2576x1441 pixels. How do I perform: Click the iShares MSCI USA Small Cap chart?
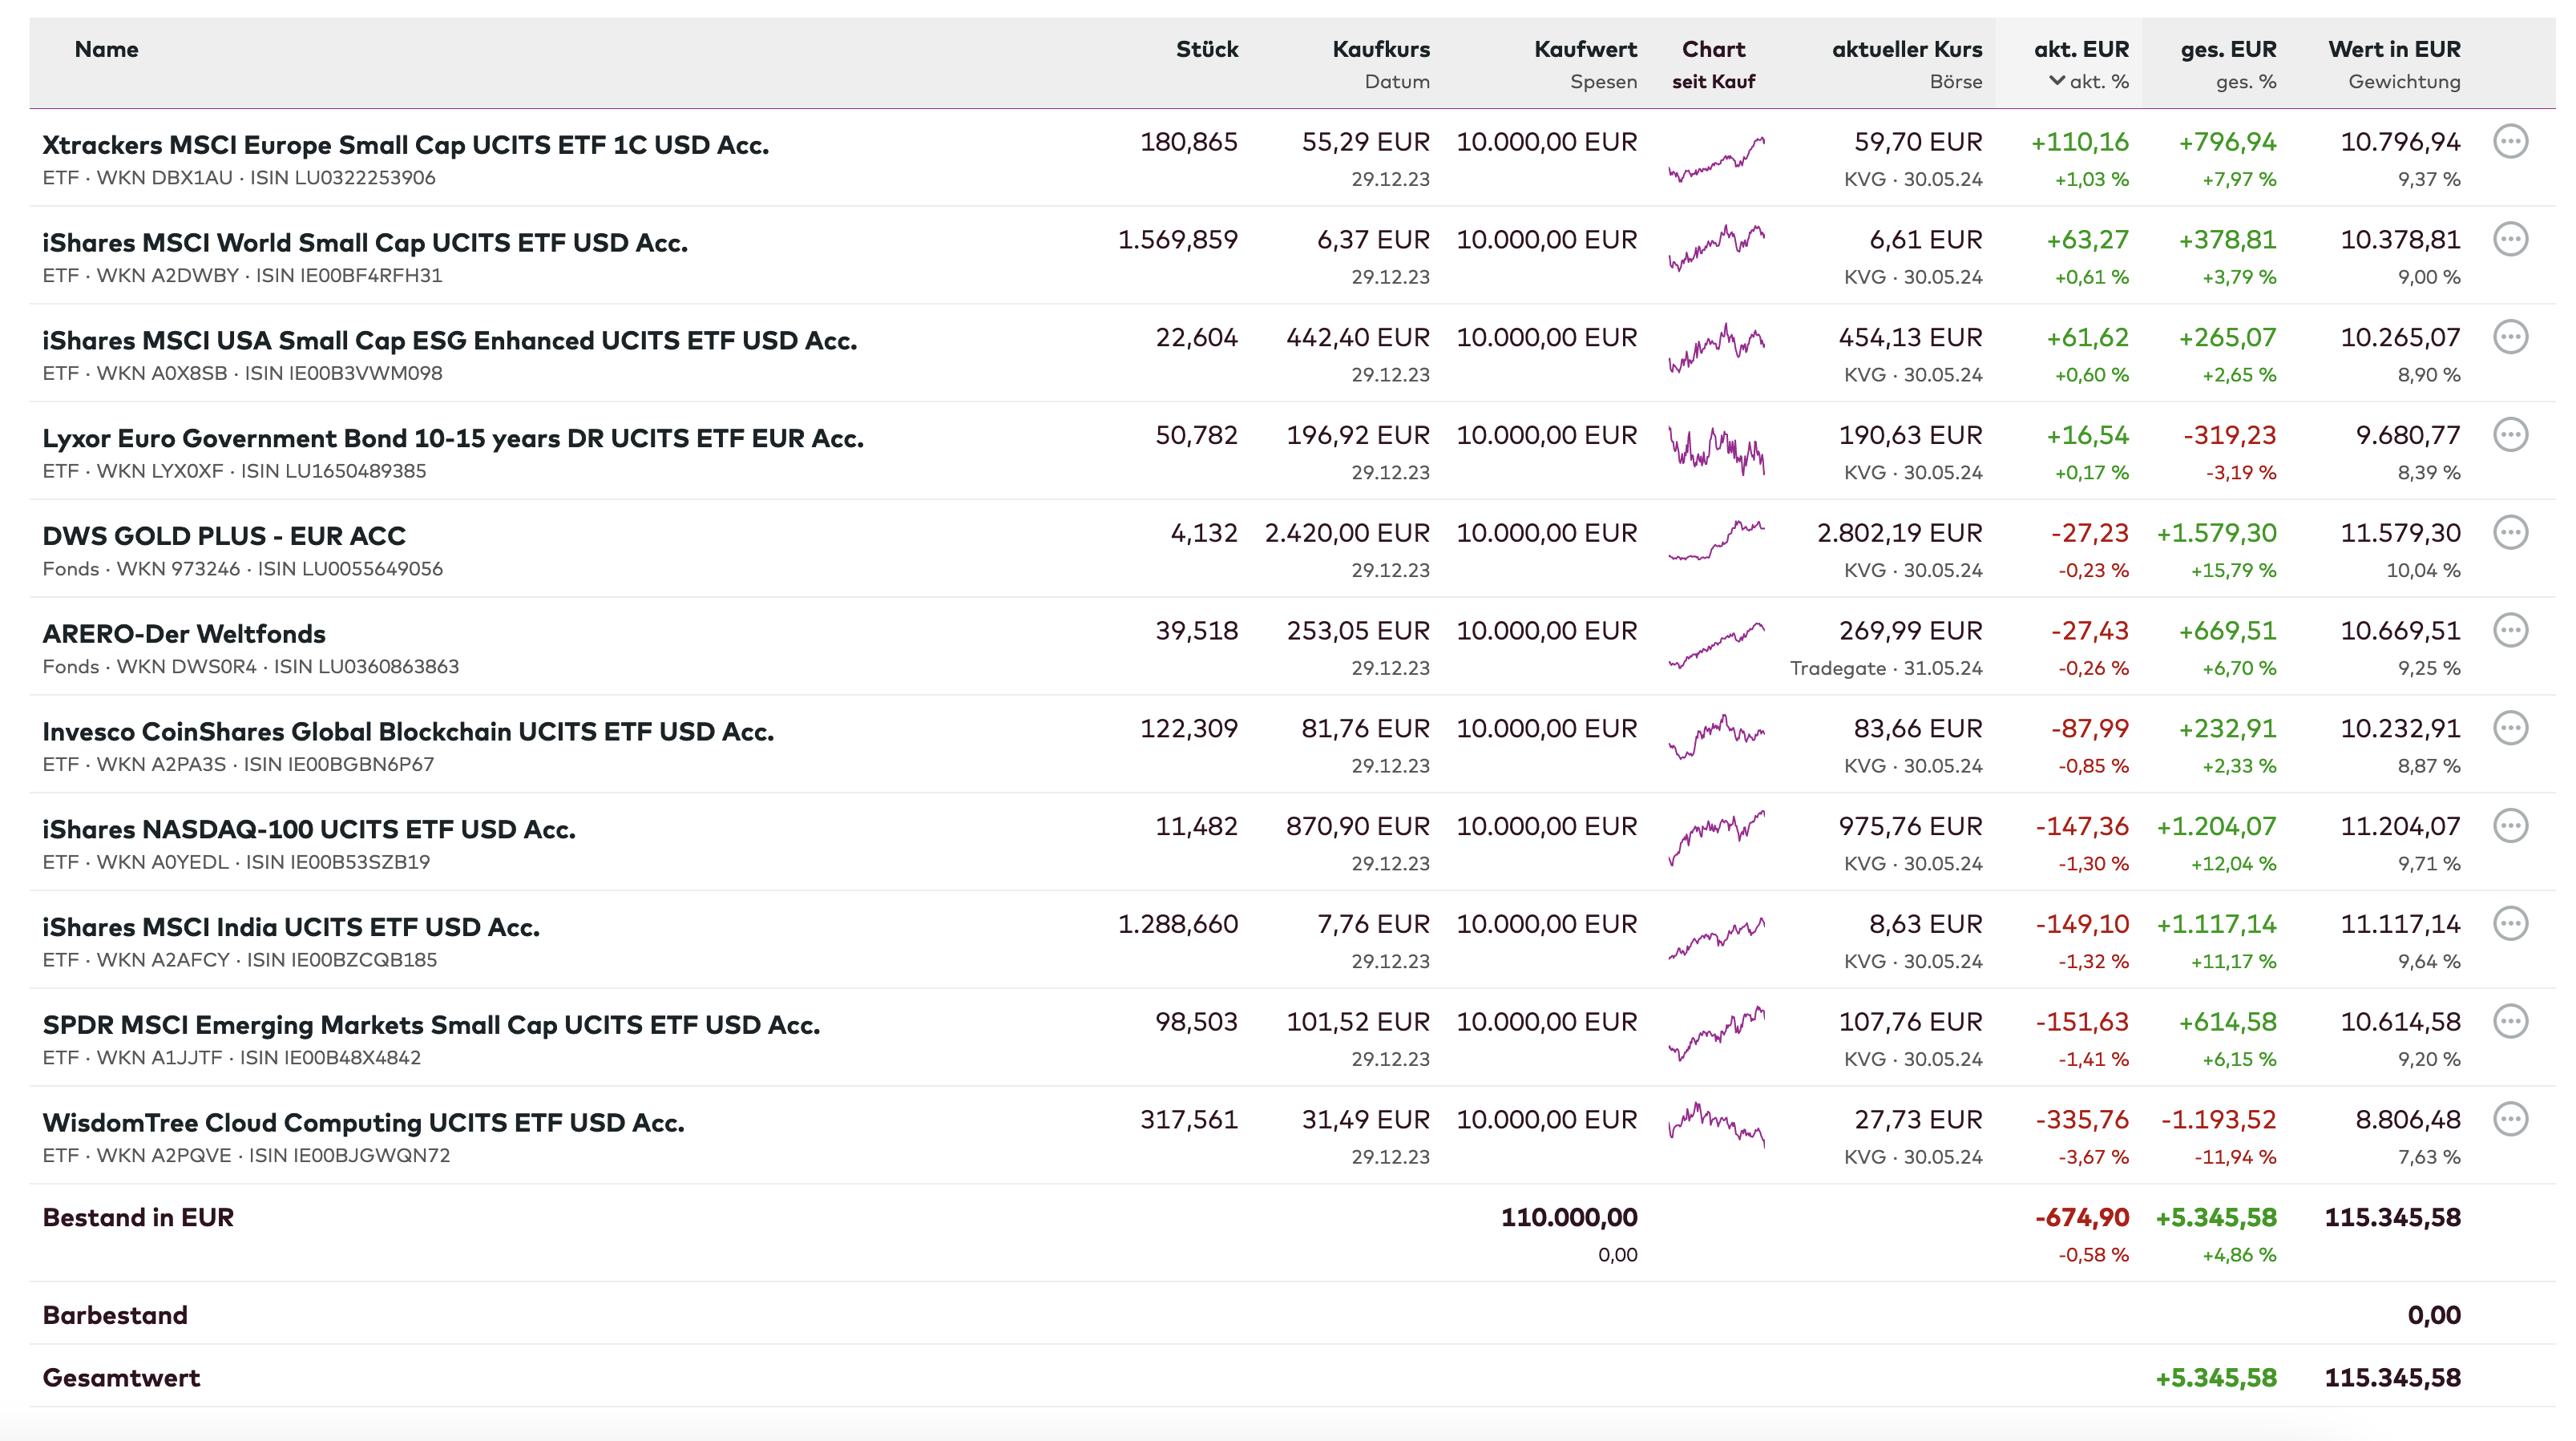(1716, 348)
